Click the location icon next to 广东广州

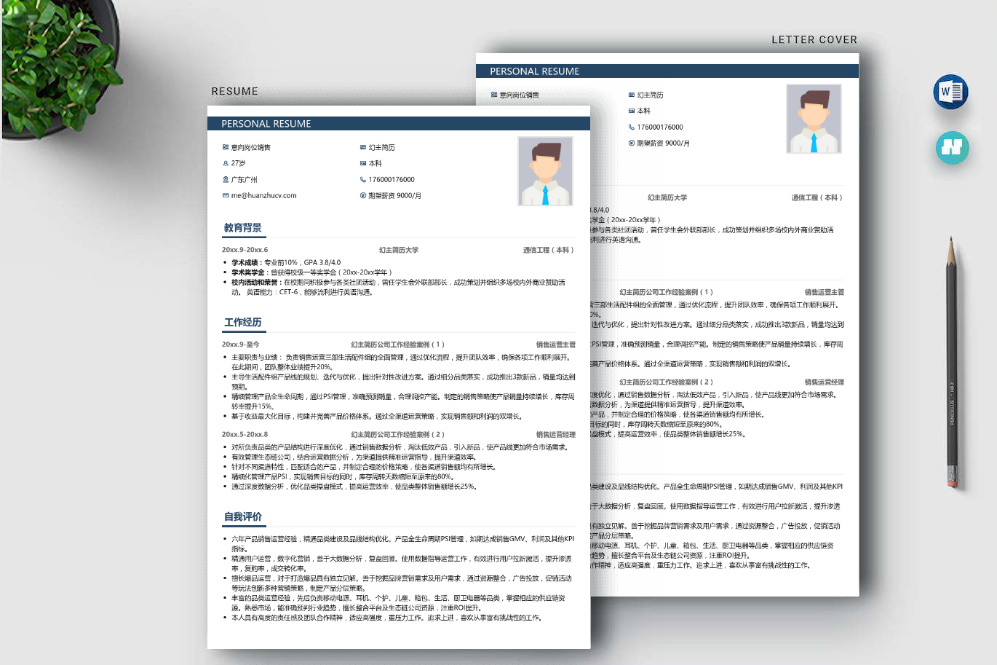tap(226, 179)
